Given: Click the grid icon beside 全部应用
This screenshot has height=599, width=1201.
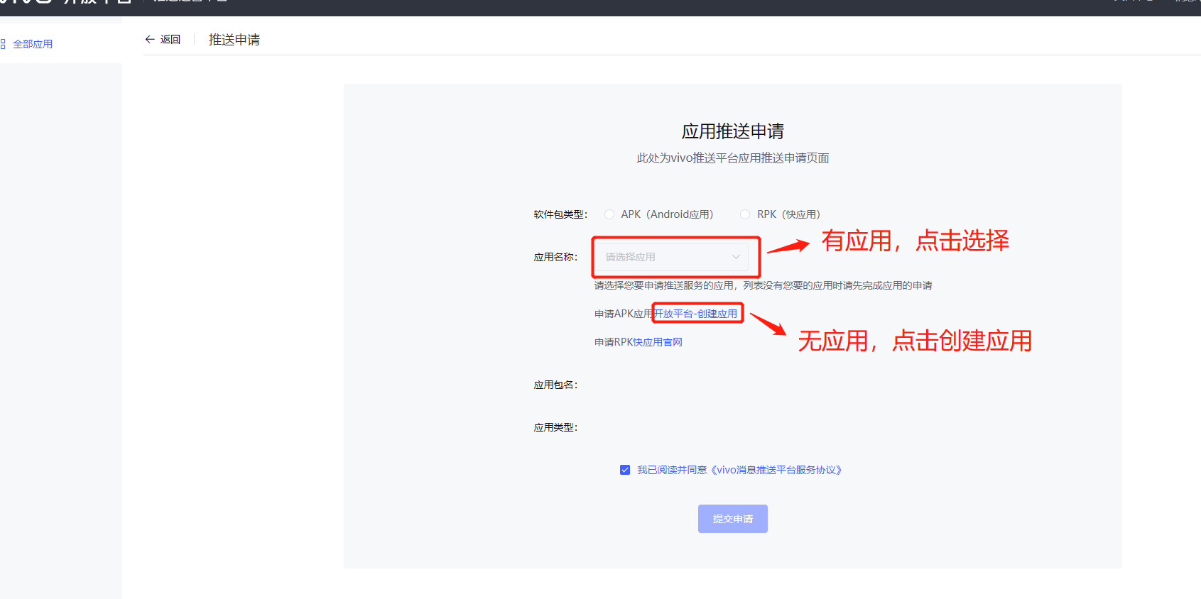Looking at the screenshot, I should pos(3,44).
